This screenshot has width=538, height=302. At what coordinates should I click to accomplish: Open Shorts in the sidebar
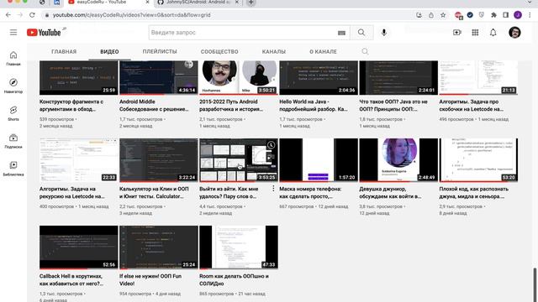(x=13, y=113)
